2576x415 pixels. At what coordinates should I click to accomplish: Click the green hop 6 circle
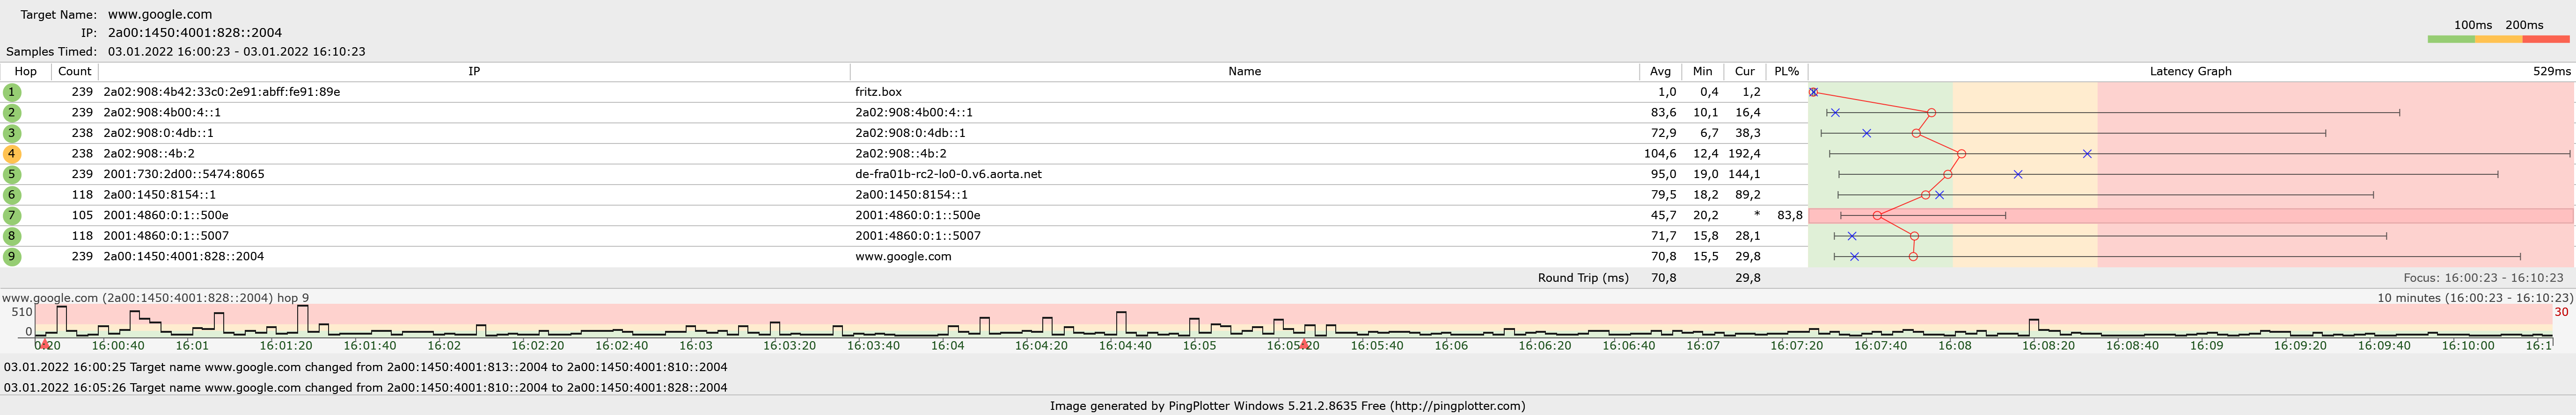point(12,194)
